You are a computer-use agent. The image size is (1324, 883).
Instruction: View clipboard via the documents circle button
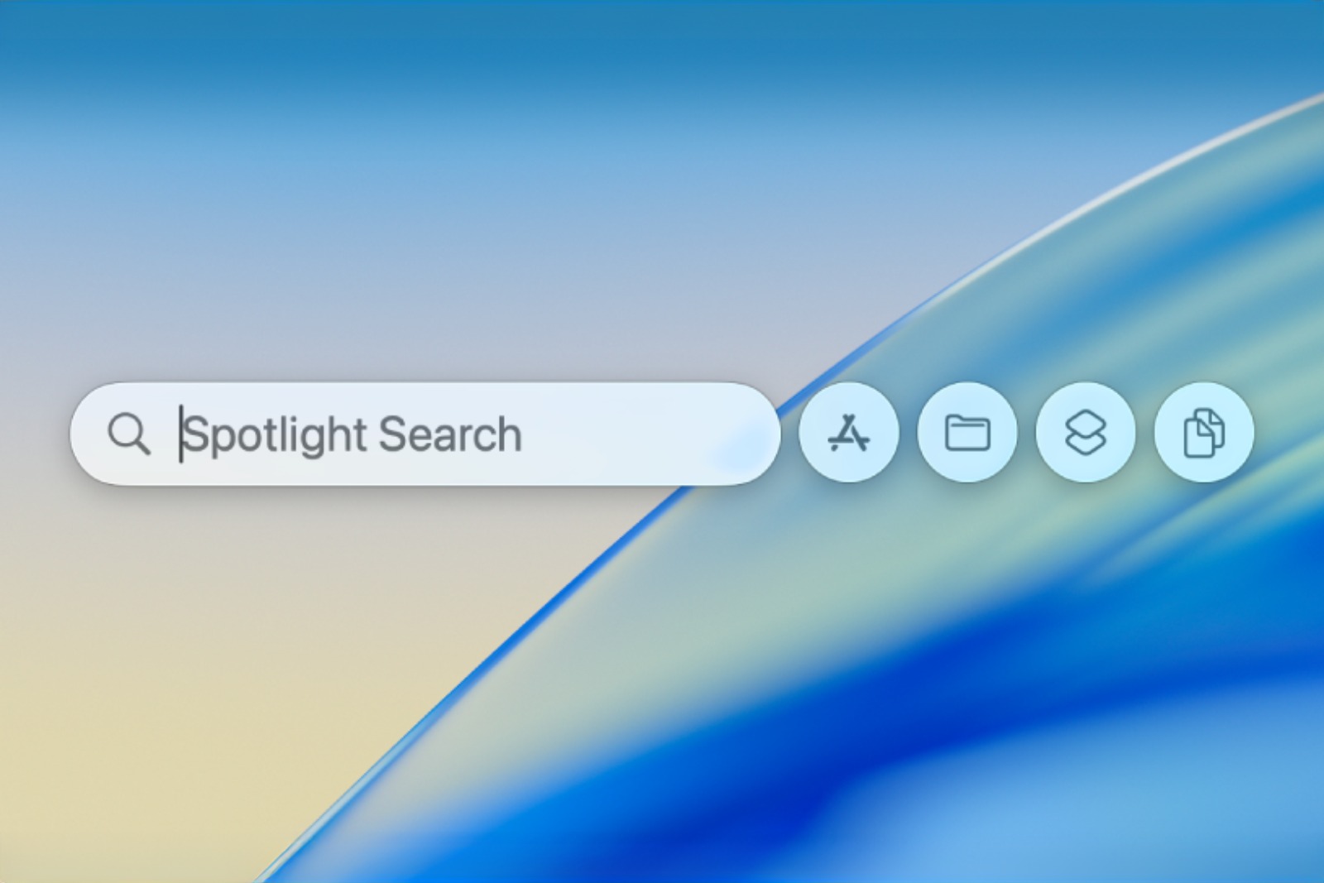tap(1204, 433)
